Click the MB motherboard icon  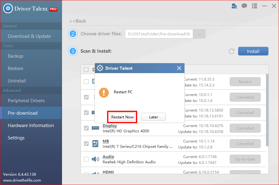(x=95, y=143)
